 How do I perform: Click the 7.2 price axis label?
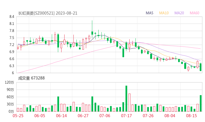click(12, 45)
